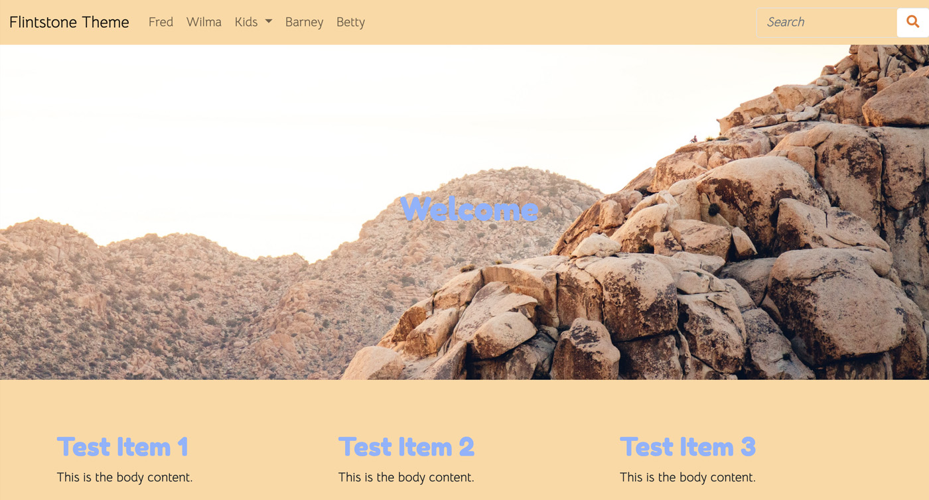This screenshot has width=929, height=500.
Task: Expand the Kids dropdown caret arrow
Action: pyautogui.click(x=269, y=21)
